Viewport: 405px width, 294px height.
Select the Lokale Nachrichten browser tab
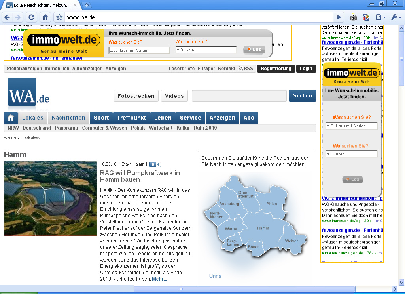coord(41,5)
